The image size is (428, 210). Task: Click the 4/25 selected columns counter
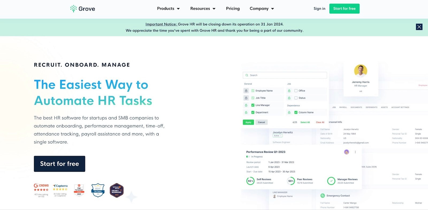[x=295, y=122]
